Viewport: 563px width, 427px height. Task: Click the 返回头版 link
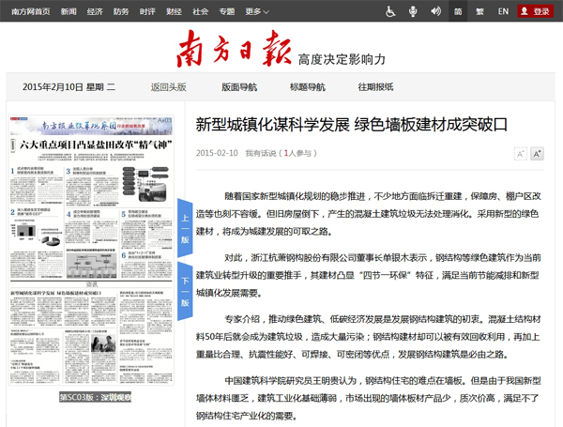point(169,87)
